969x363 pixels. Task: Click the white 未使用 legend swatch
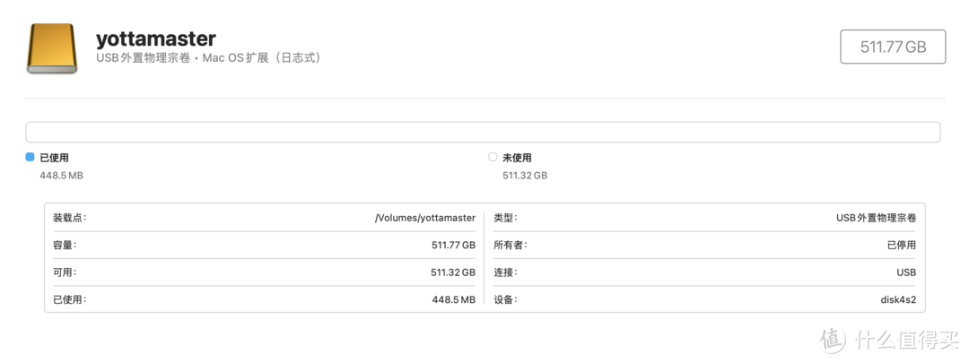[493, 157]
